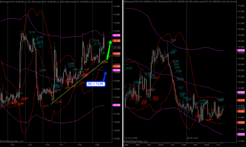Click the 1/14 date label on time axis
Screen dimensions: 246x147
30,145
